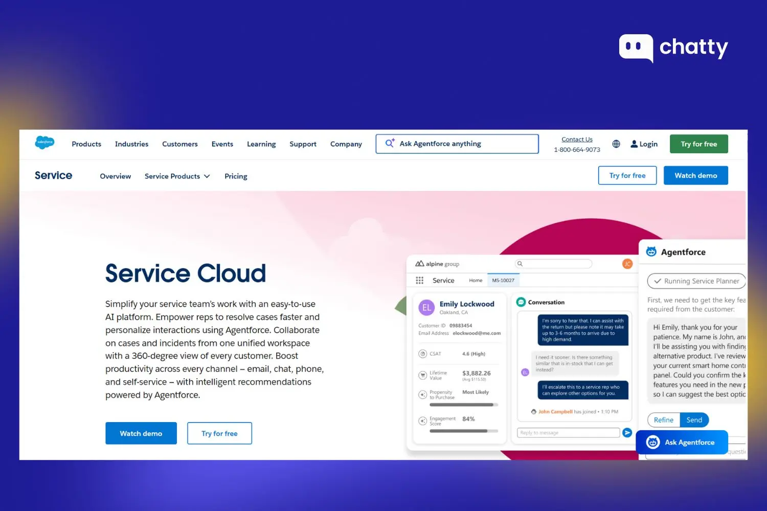Image resolution: width=767 pixels, height=511 pixels.
Task: Click the Agentforce robot icon in panel header
Action: click(x=651, y=251)
